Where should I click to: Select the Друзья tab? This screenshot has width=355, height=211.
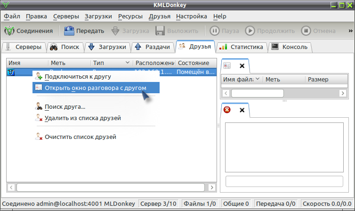(x=195, y=47)
